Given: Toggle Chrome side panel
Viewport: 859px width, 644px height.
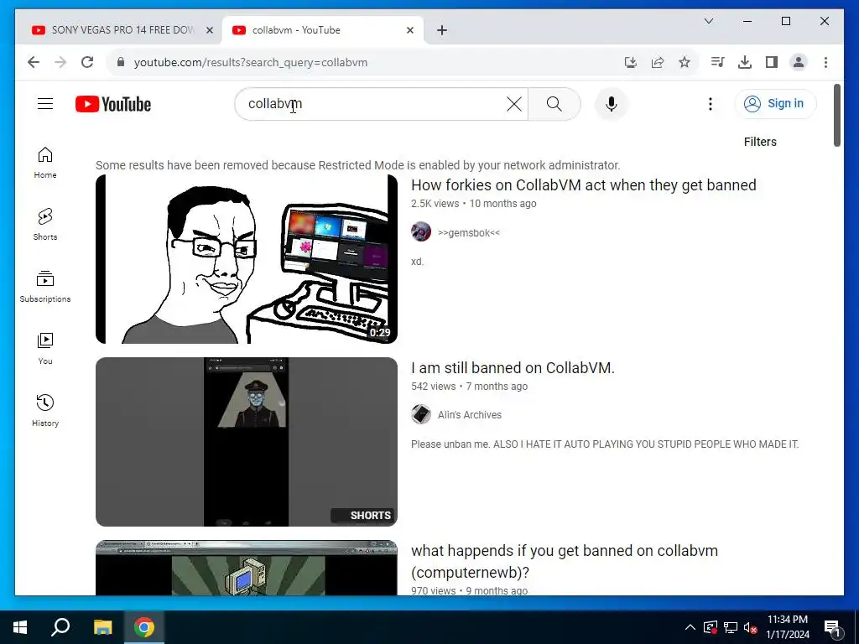Looking at the screenshot, I should [x=772, y=62].
